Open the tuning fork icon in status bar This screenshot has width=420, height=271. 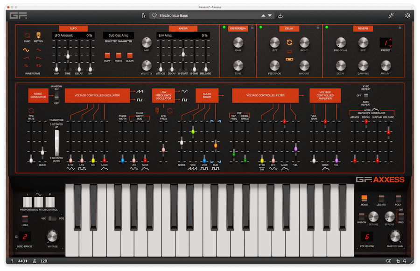click(x=12, y=261)
